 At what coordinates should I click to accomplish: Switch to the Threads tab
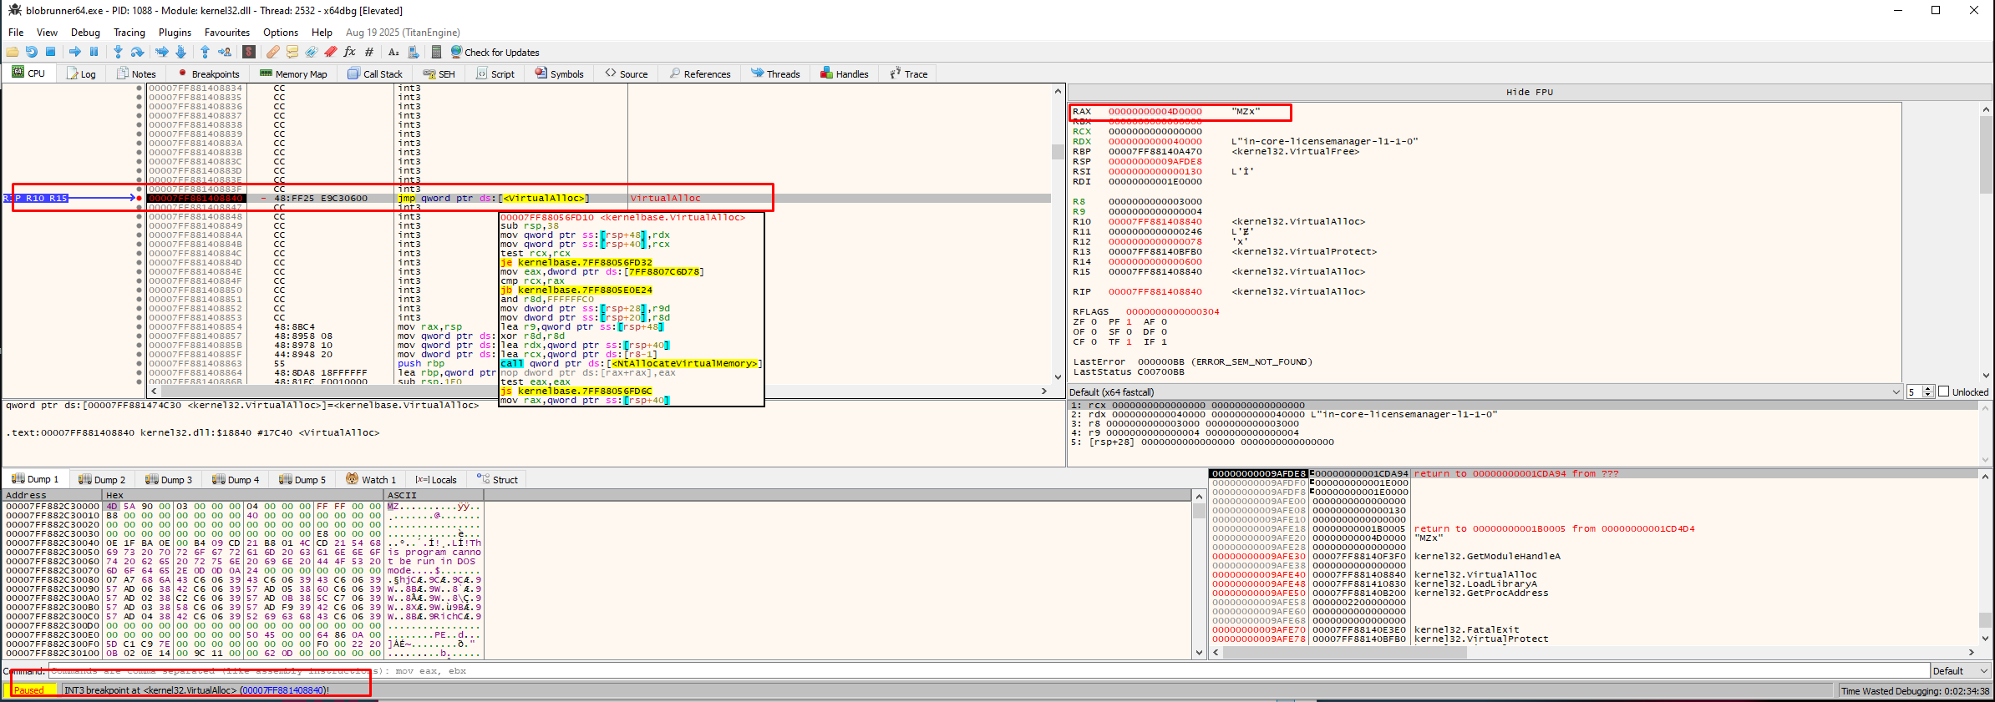tap(775, 73)
